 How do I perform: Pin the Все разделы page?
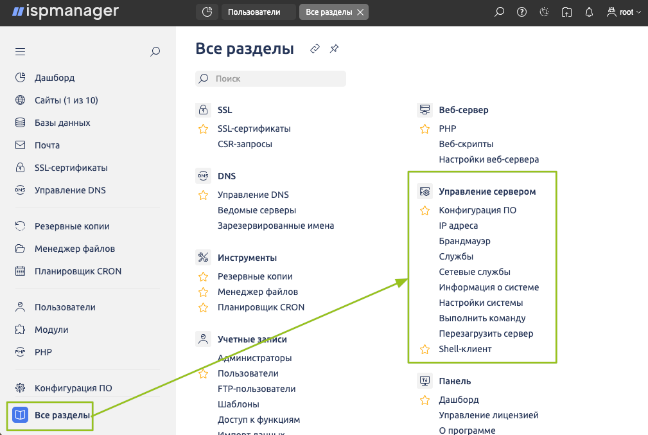[334, 49]
